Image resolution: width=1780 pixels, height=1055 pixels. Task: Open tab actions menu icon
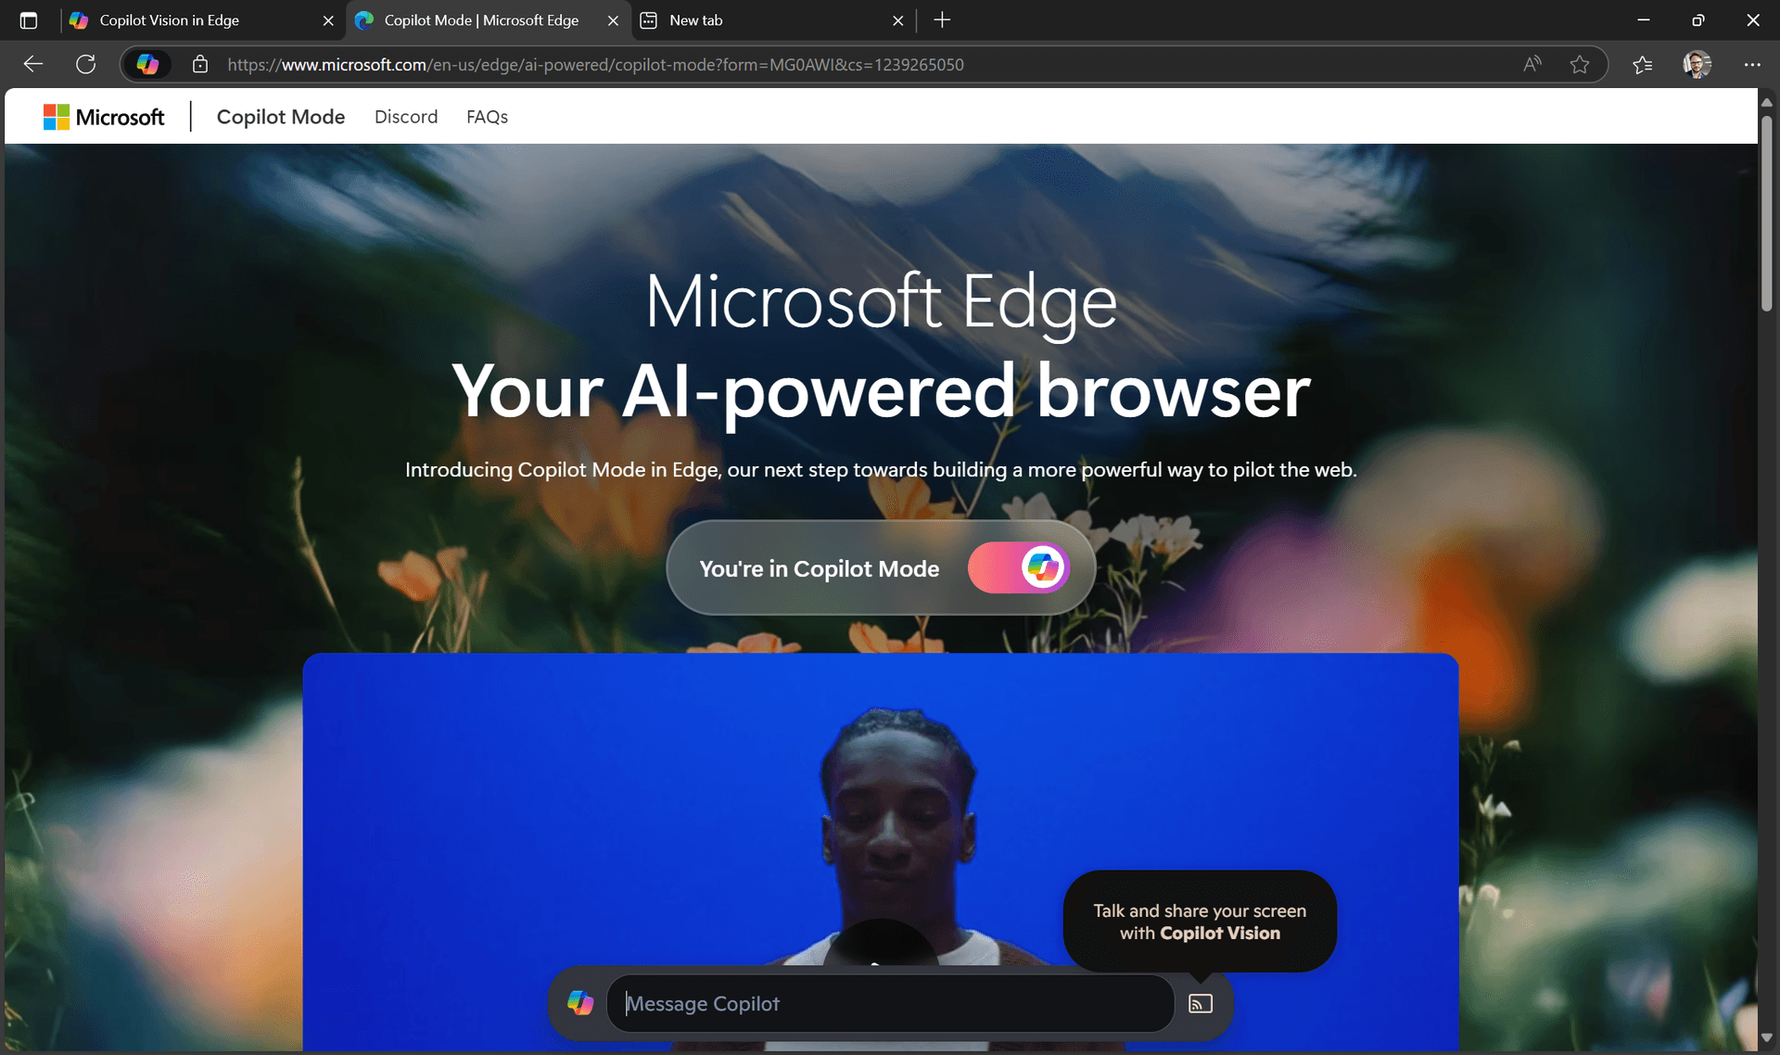(29, 20)
